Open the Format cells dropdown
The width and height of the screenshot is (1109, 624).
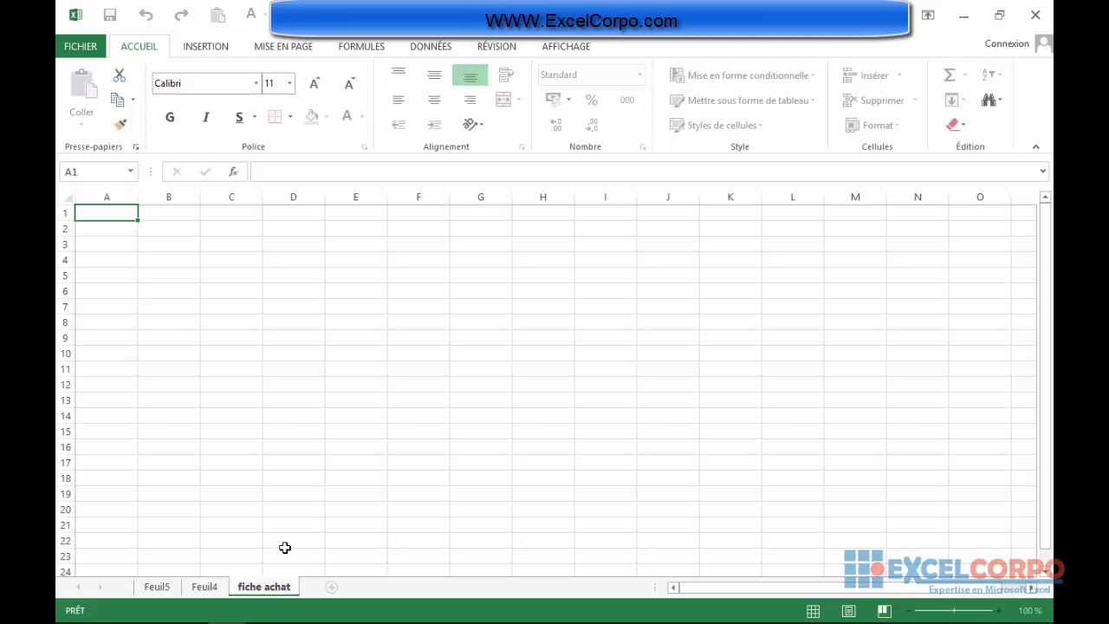point(871,126)
